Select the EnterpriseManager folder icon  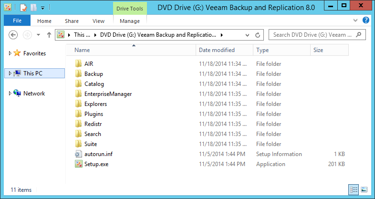[x=78, y=94]
